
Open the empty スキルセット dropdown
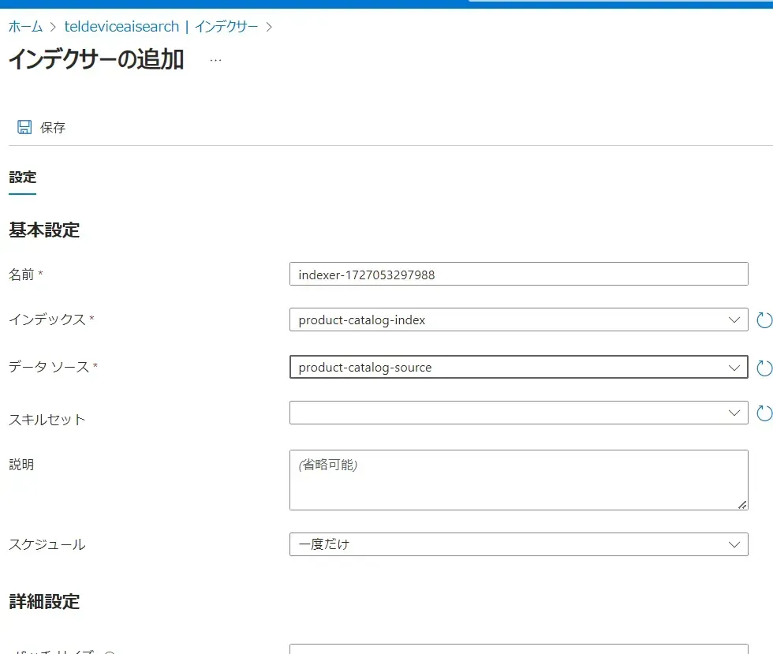(x=518, y=413)
